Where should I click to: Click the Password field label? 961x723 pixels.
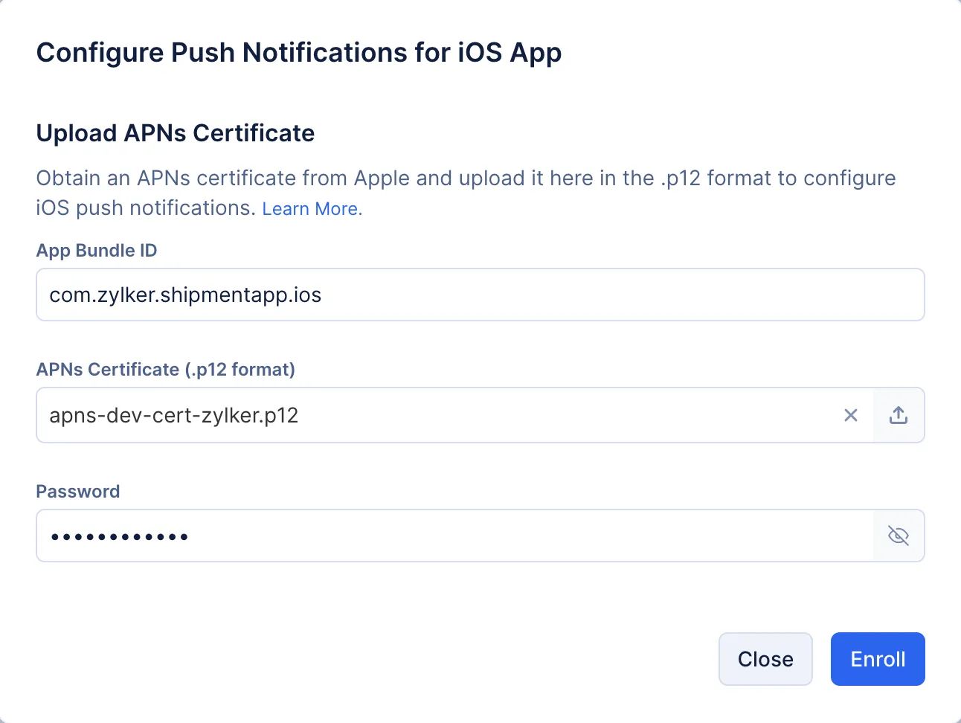(78, 492)
